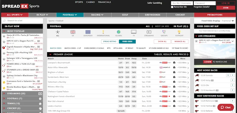This screenshot has height=113, width=237.
Task: Open the Golf tab
Action: (125, 15)
